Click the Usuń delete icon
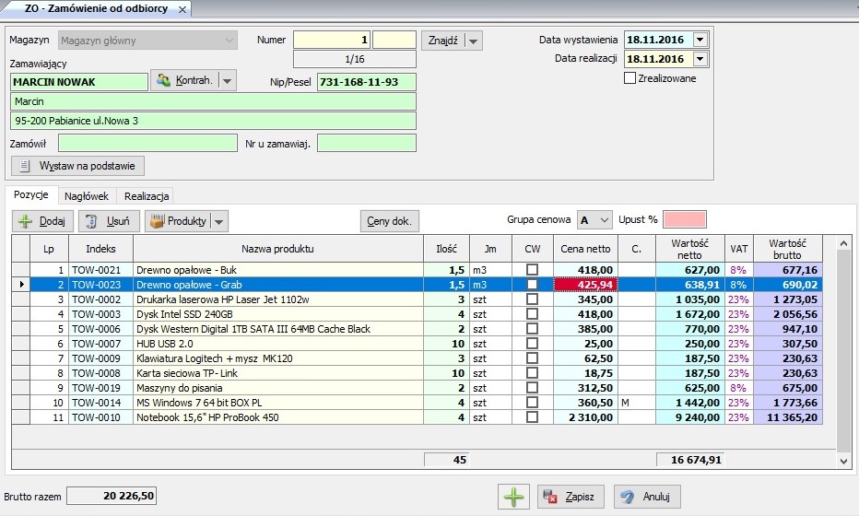Screen dimensions: 859x516 coord(91,221)
